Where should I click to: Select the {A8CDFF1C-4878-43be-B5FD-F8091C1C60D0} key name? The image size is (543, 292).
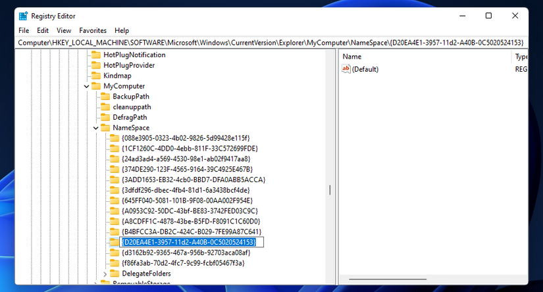coord(191,221)
